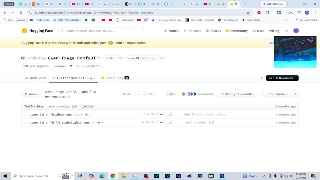The height and width of the screenshot is (180, 320).
Task: Download qwen_2.5_vl_7b.safetensors file icon
Action: (x=170, y=114)
